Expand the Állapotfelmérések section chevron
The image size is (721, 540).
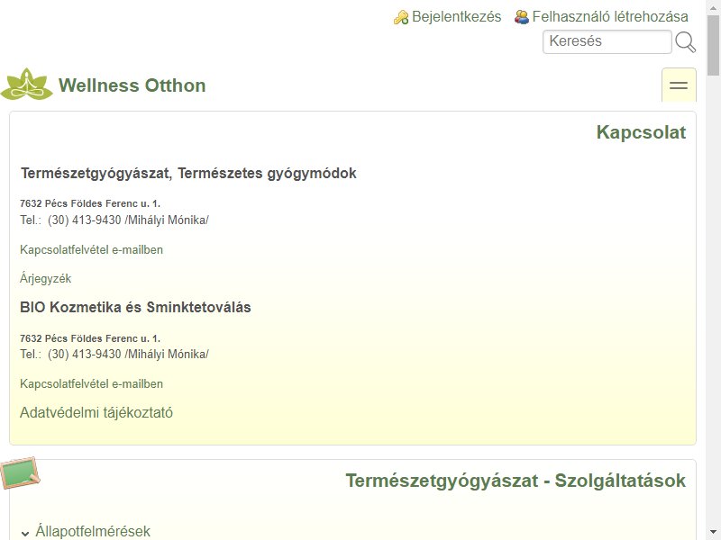[x=25, y=533]
